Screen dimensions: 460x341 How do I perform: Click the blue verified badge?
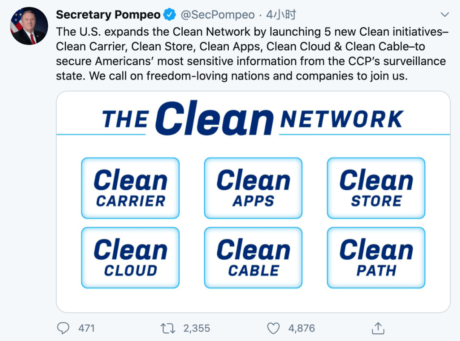169,14
